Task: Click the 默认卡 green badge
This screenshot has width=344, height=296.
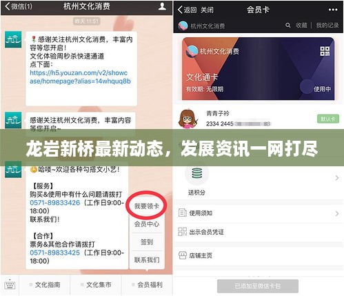Action: (328, 119)
